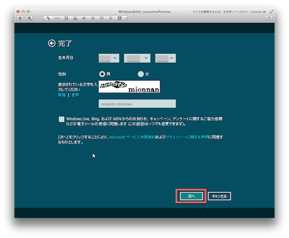Select the 男 gender radio button

102,74
